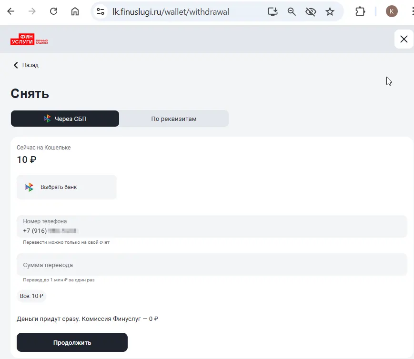Image resolution: width=414 pixels, height=359 pixels.
Task: Click the browser forward arrow
Action: (32, 11)
